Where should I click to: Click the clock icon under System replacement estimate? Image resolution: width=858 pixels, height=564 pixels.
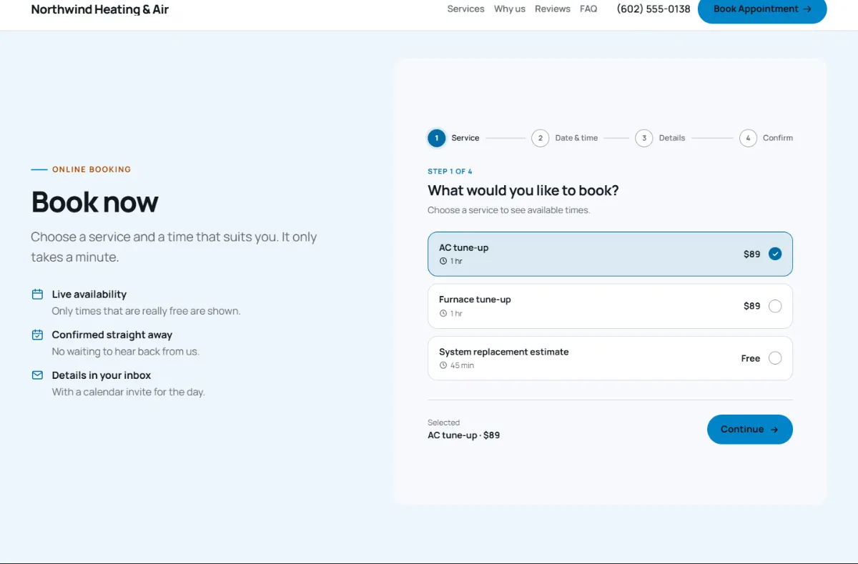(x=443, y=366)
